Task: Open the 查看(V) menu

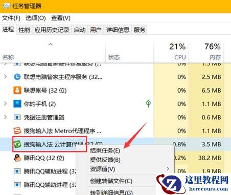Action: [61, 18]
